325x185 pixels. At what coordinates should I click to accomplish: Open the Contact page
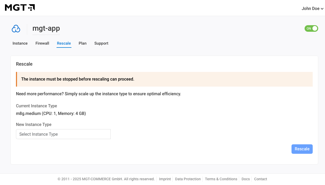point(261,179)
